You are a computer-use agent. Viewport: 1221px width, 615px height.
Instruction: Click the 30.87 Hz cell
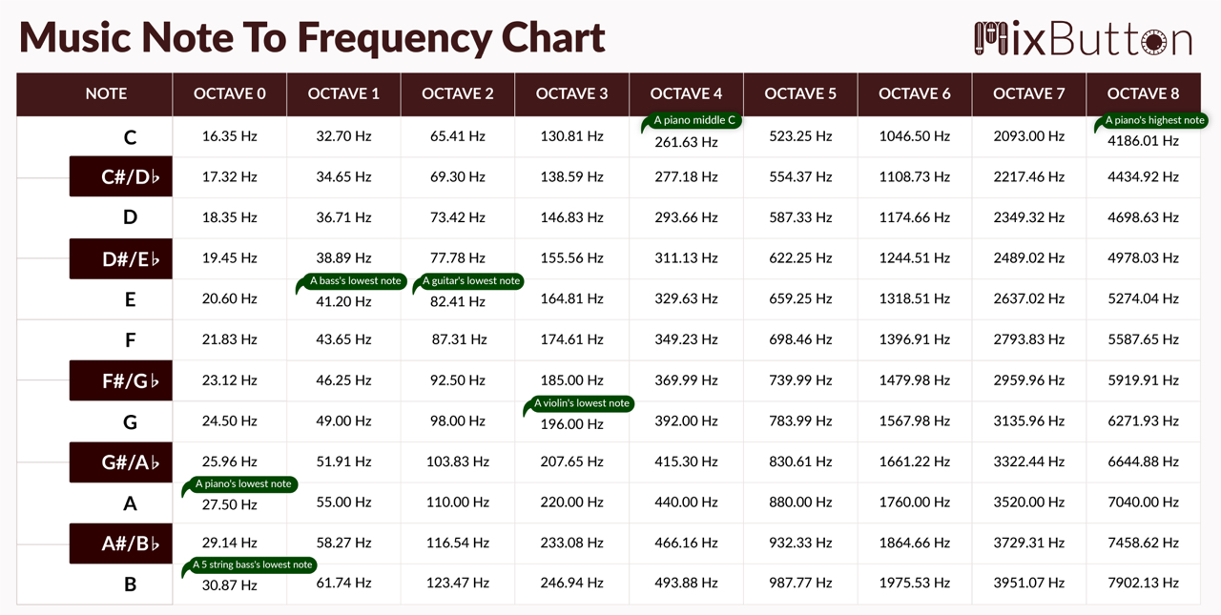[x=230, y=585]
